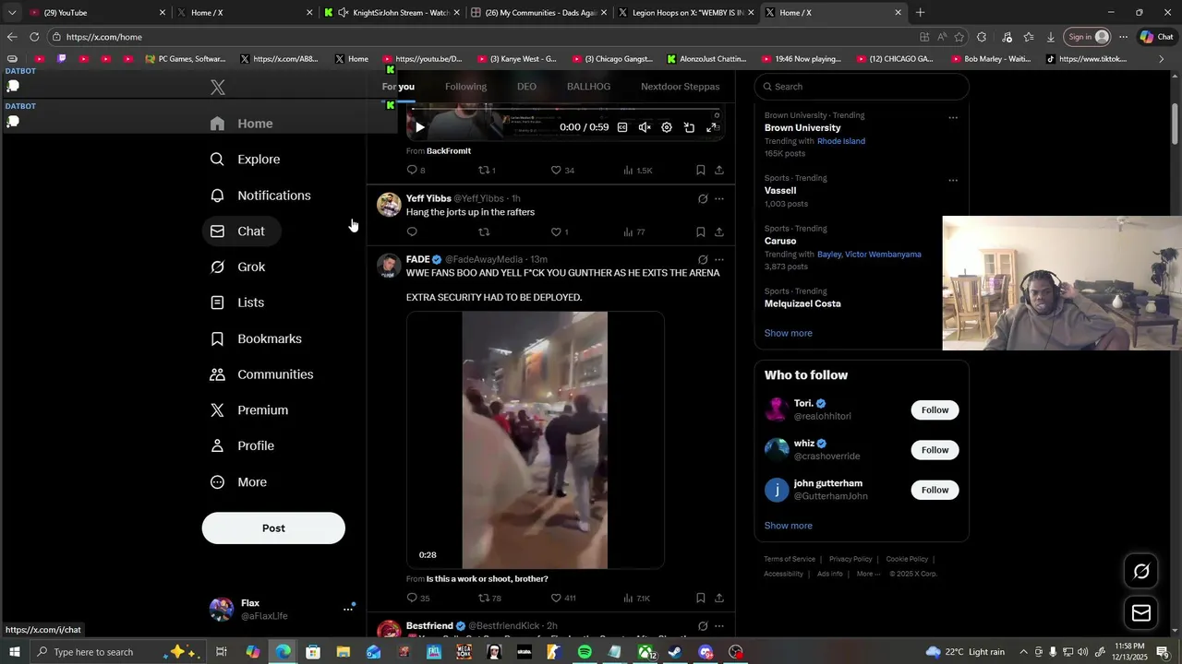This screenshot has height=664, width=1182.
Task: Click Show more under trending topics
Action: tap(789, 333)
